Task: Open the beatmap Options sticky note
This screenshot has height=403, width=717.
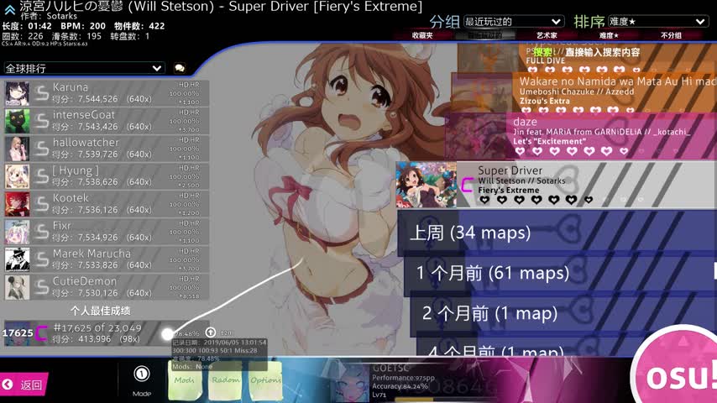Action: click(x=265, y=380)
